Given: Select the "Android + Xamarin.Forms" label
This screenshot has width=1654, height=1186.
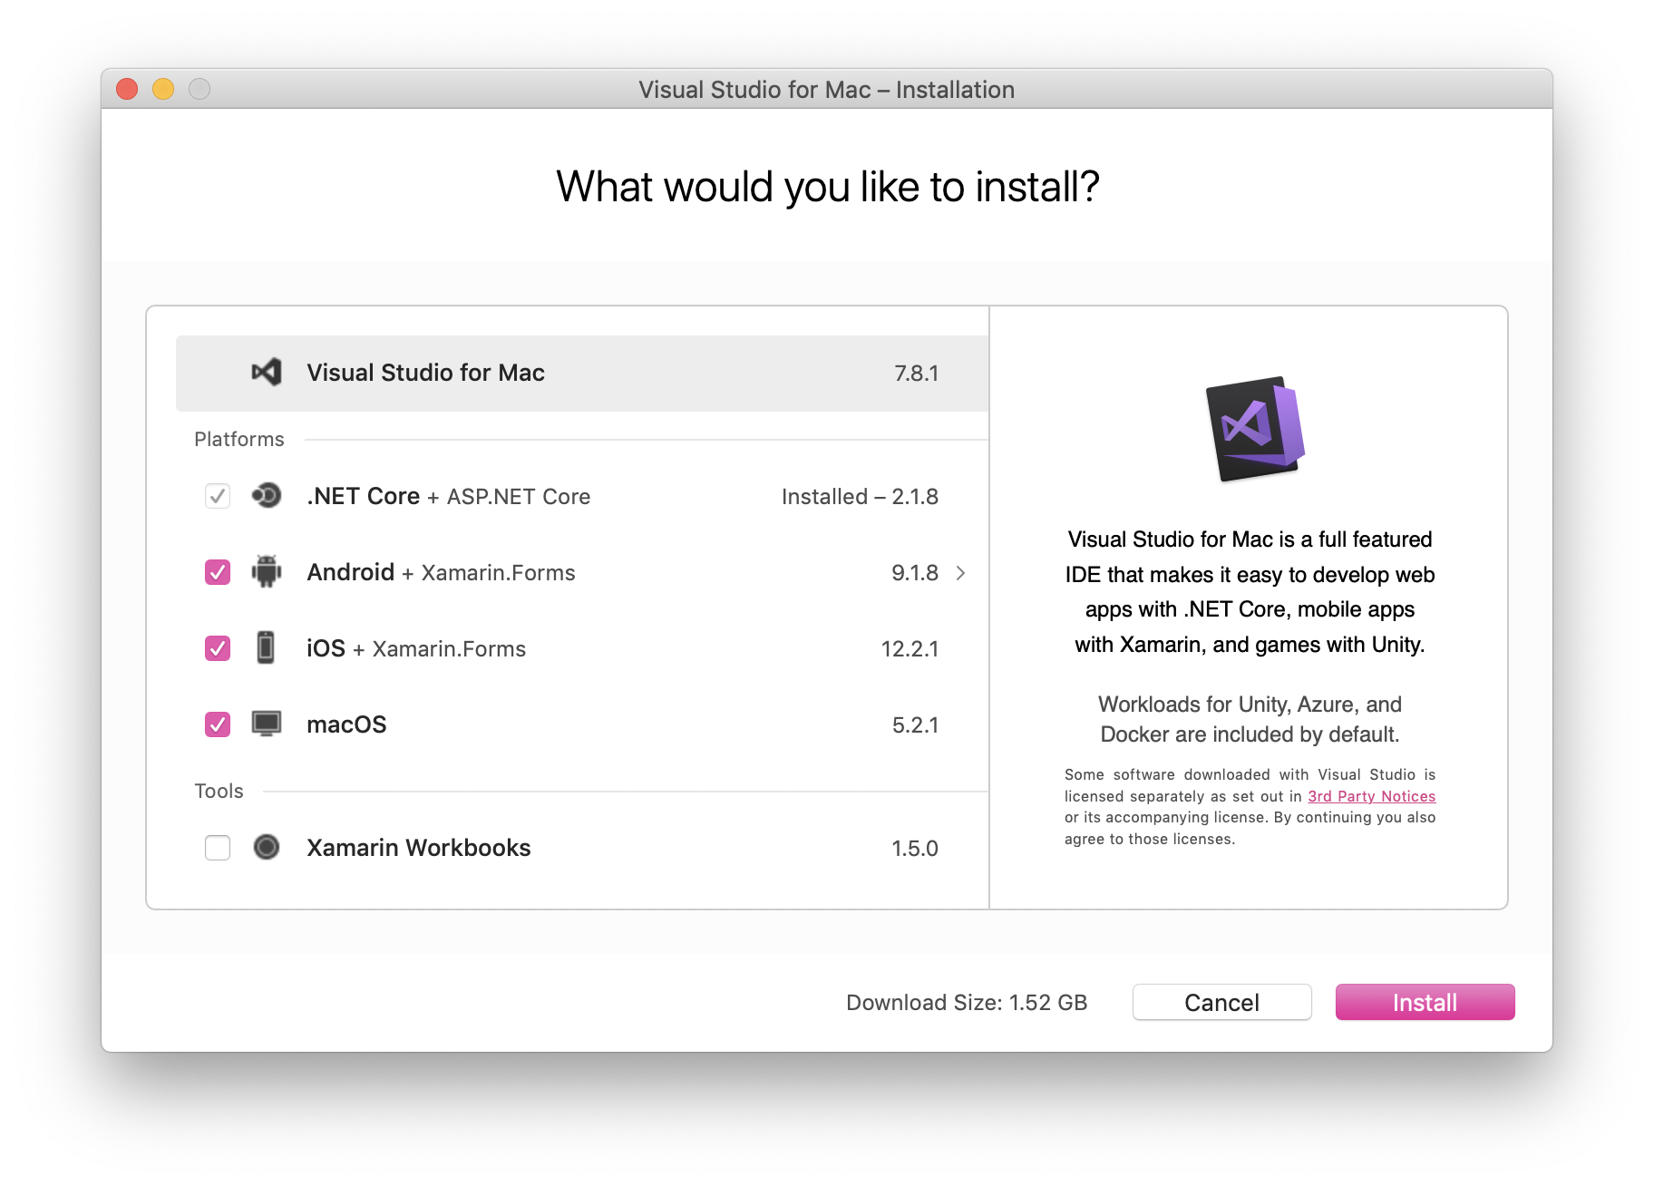Looking at the screenshot, I should 441,572.
